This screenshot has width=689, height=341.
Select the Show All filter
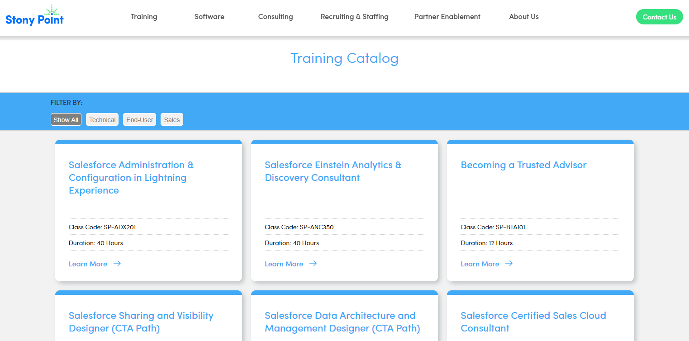[x=66, y=119]
